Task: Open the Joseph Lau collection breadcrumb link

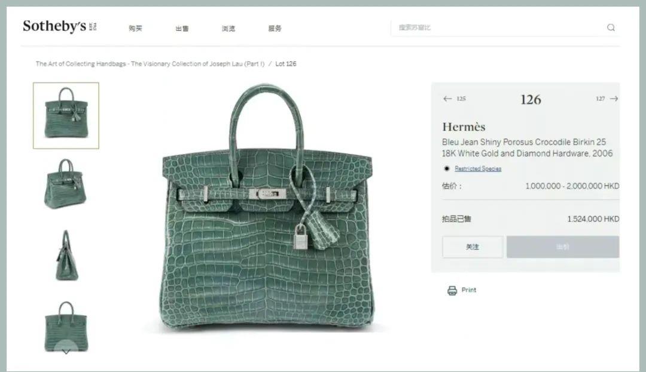Action: pyautogui.click(x=150, y=64)
